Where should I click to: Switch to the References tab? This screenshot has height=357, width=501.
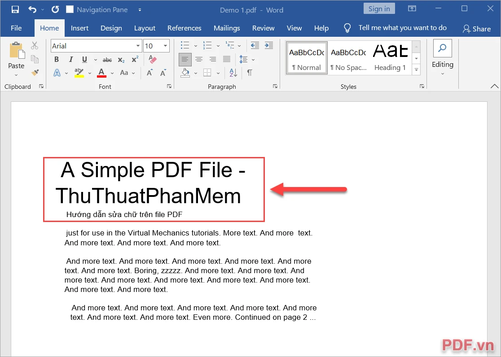coord(185,28)
